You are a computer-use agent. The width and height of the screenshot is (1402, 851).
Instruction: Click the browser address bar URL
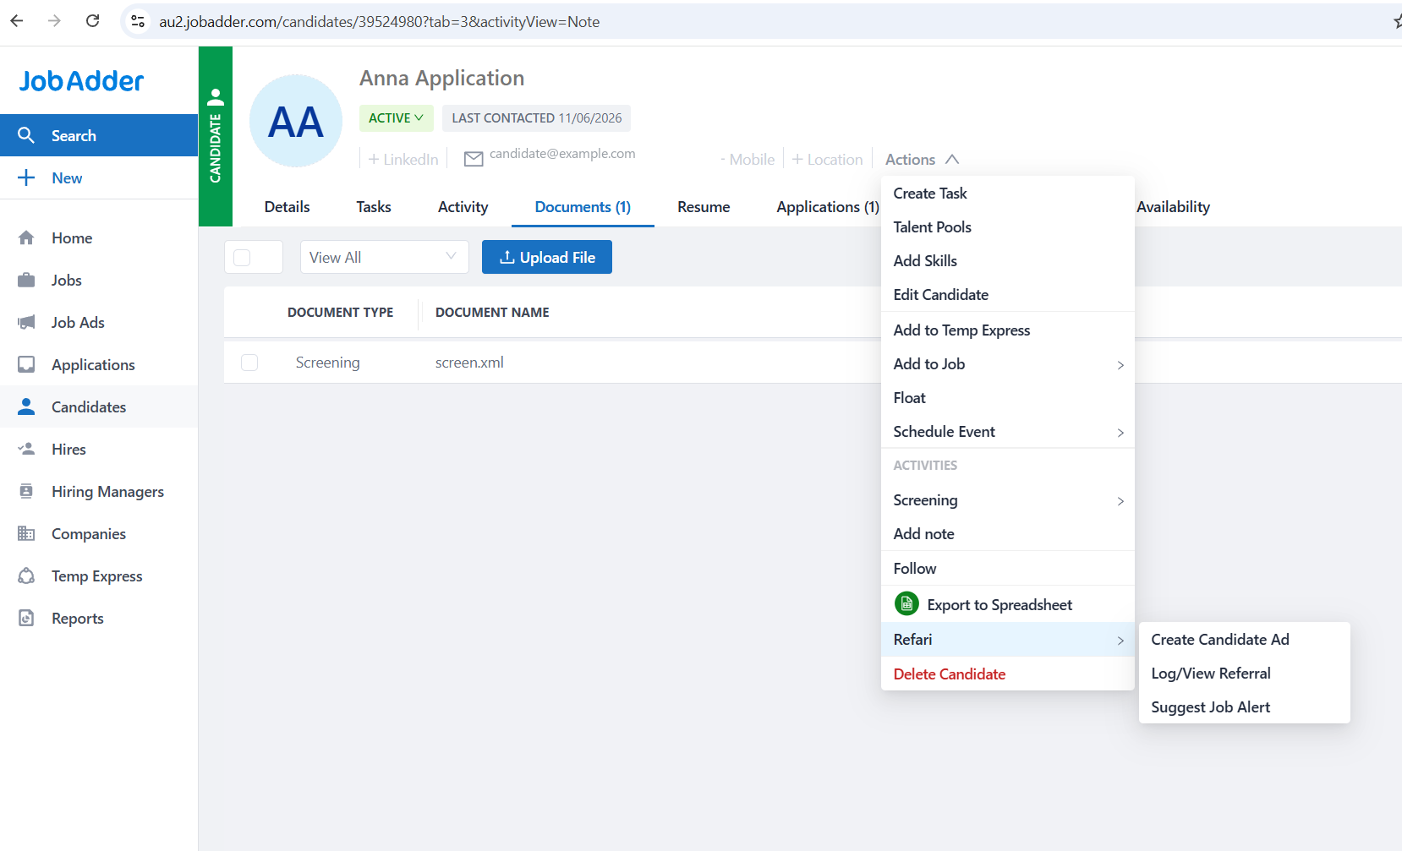(380, 22)
